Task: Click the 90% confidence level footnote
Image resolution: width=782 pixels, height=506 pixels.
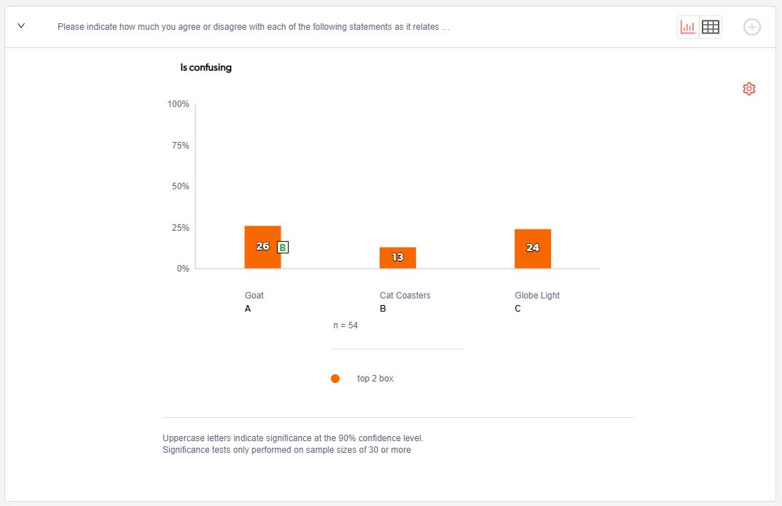Action: point(293,438)
